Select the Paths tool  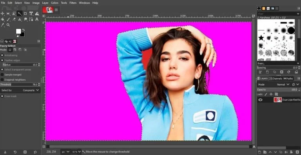pos(31,20)
